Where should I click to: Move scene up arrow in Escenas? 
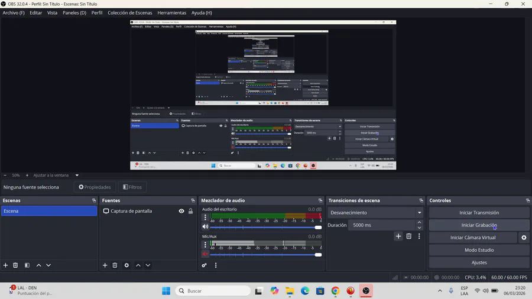click(x=38, y=265)
